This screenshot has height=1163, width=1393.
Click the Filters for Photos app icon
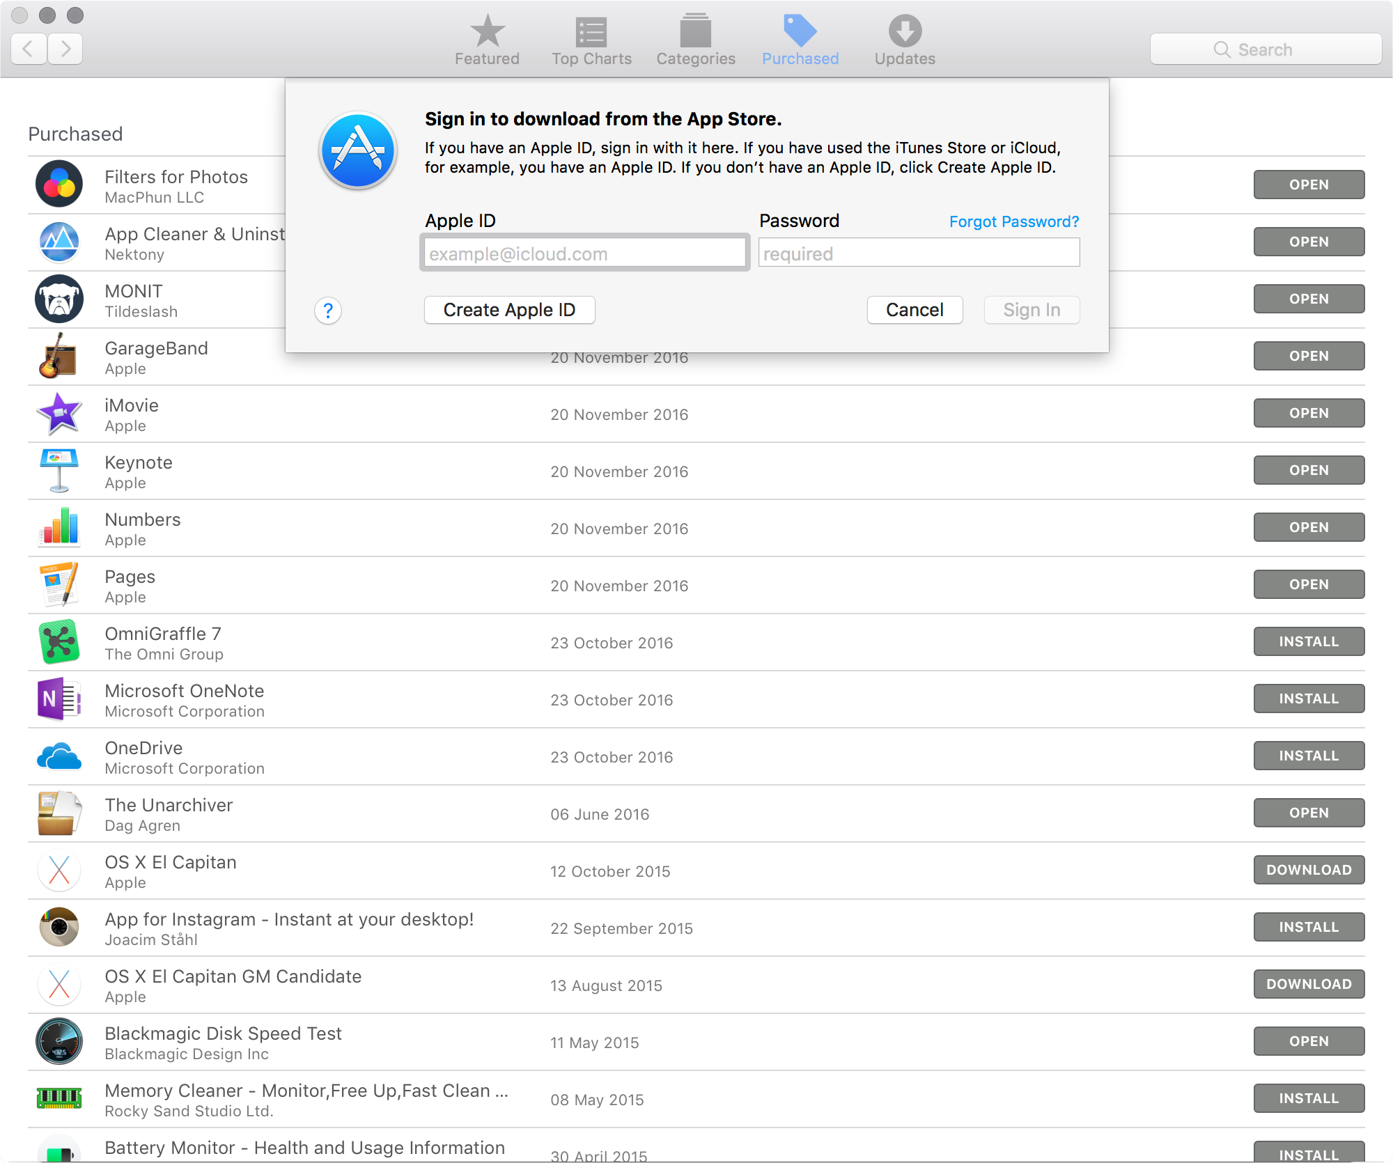pos(59,185)
